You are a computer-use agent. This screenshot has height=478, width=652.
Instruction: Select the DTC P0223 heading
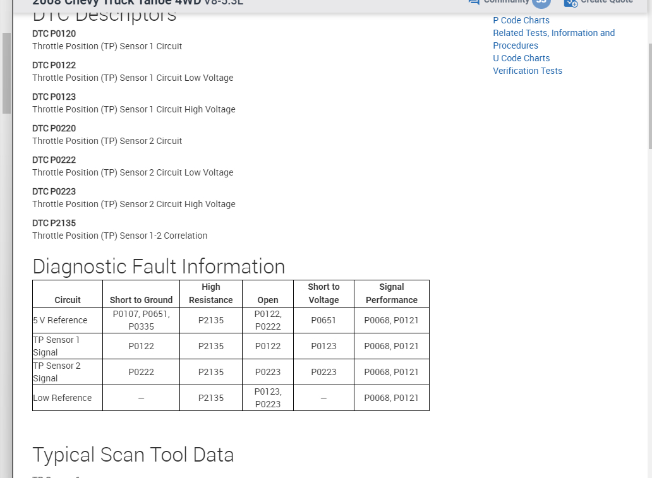(54, 191)
